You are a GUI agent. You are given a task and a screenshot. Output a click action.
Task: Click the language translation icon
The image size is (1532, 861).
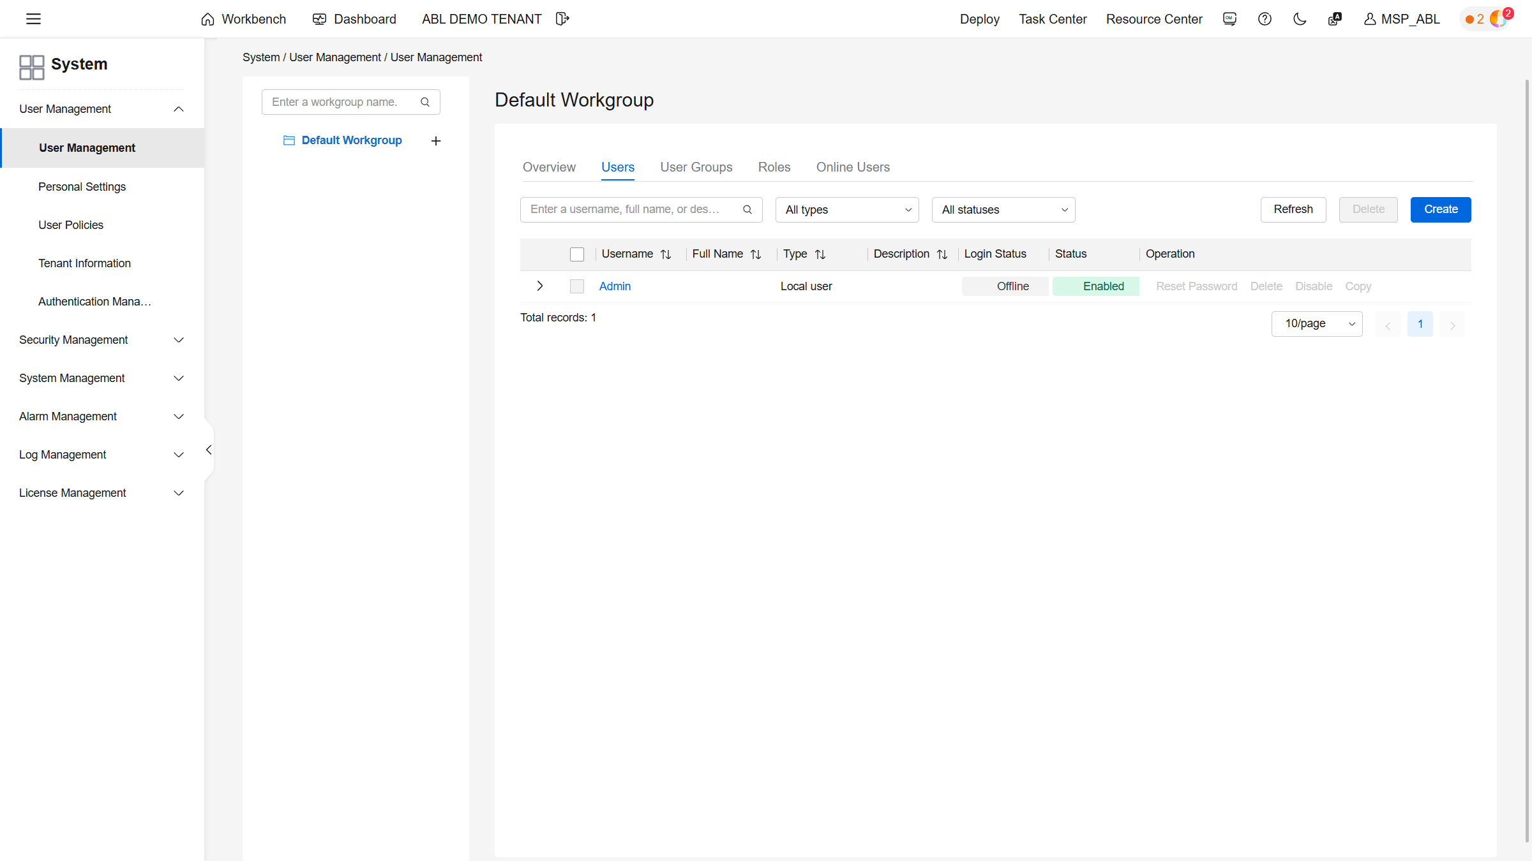tap(1335, 19)
